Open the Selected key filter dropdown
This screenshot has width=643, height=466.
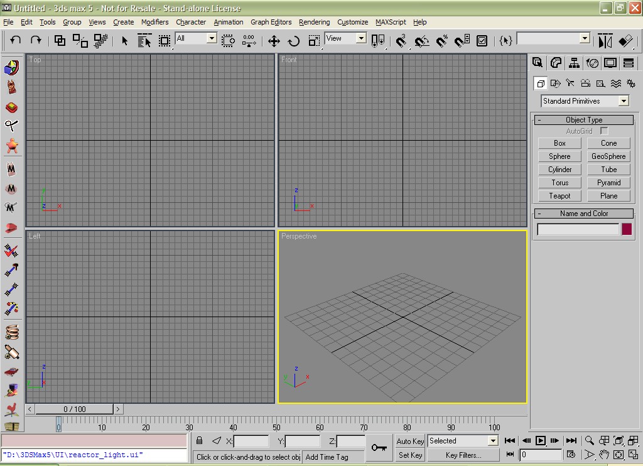click(x=463, y=441)
